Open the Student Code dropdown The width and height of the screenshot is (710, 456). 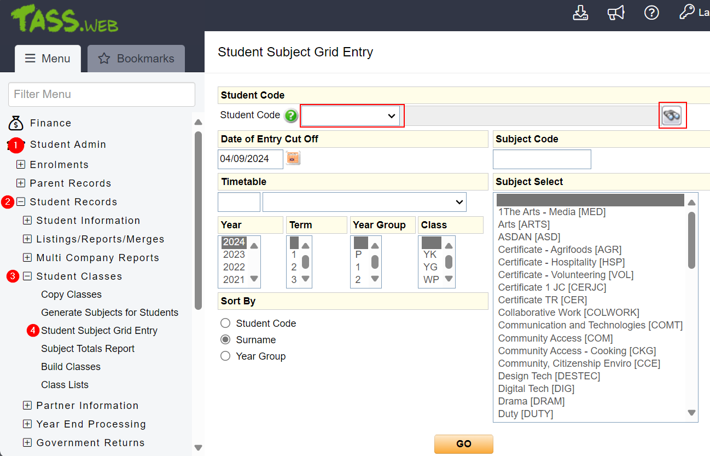click(351, 116)
